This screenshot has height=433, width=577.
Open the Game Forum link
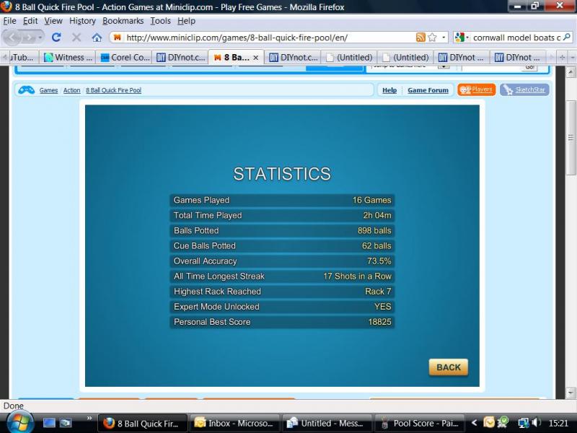(x=428, y=90)
